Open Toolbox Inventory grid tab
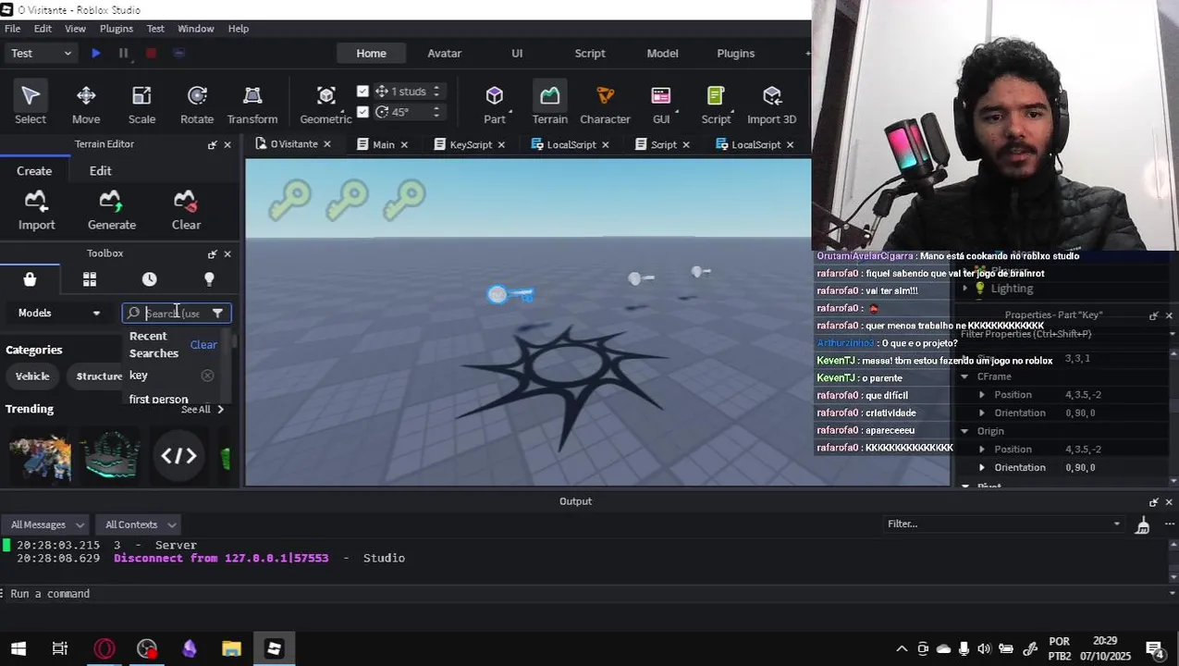Viewport: 1179px width, 666px height. [x=90, y=279]
